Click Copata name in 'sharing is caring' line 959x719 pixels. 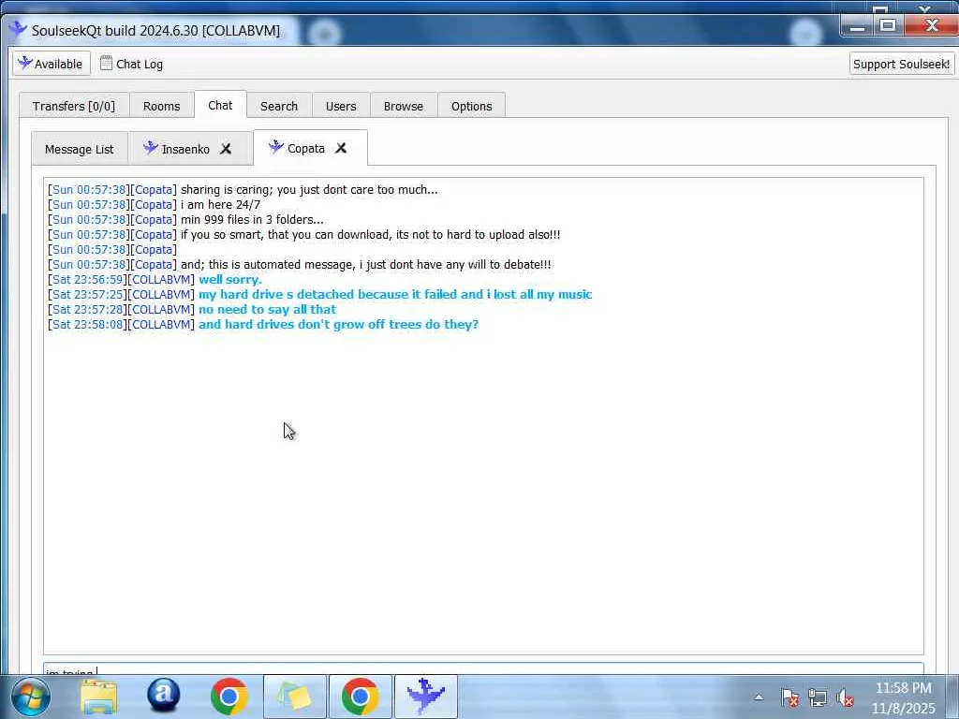(154, 189)
